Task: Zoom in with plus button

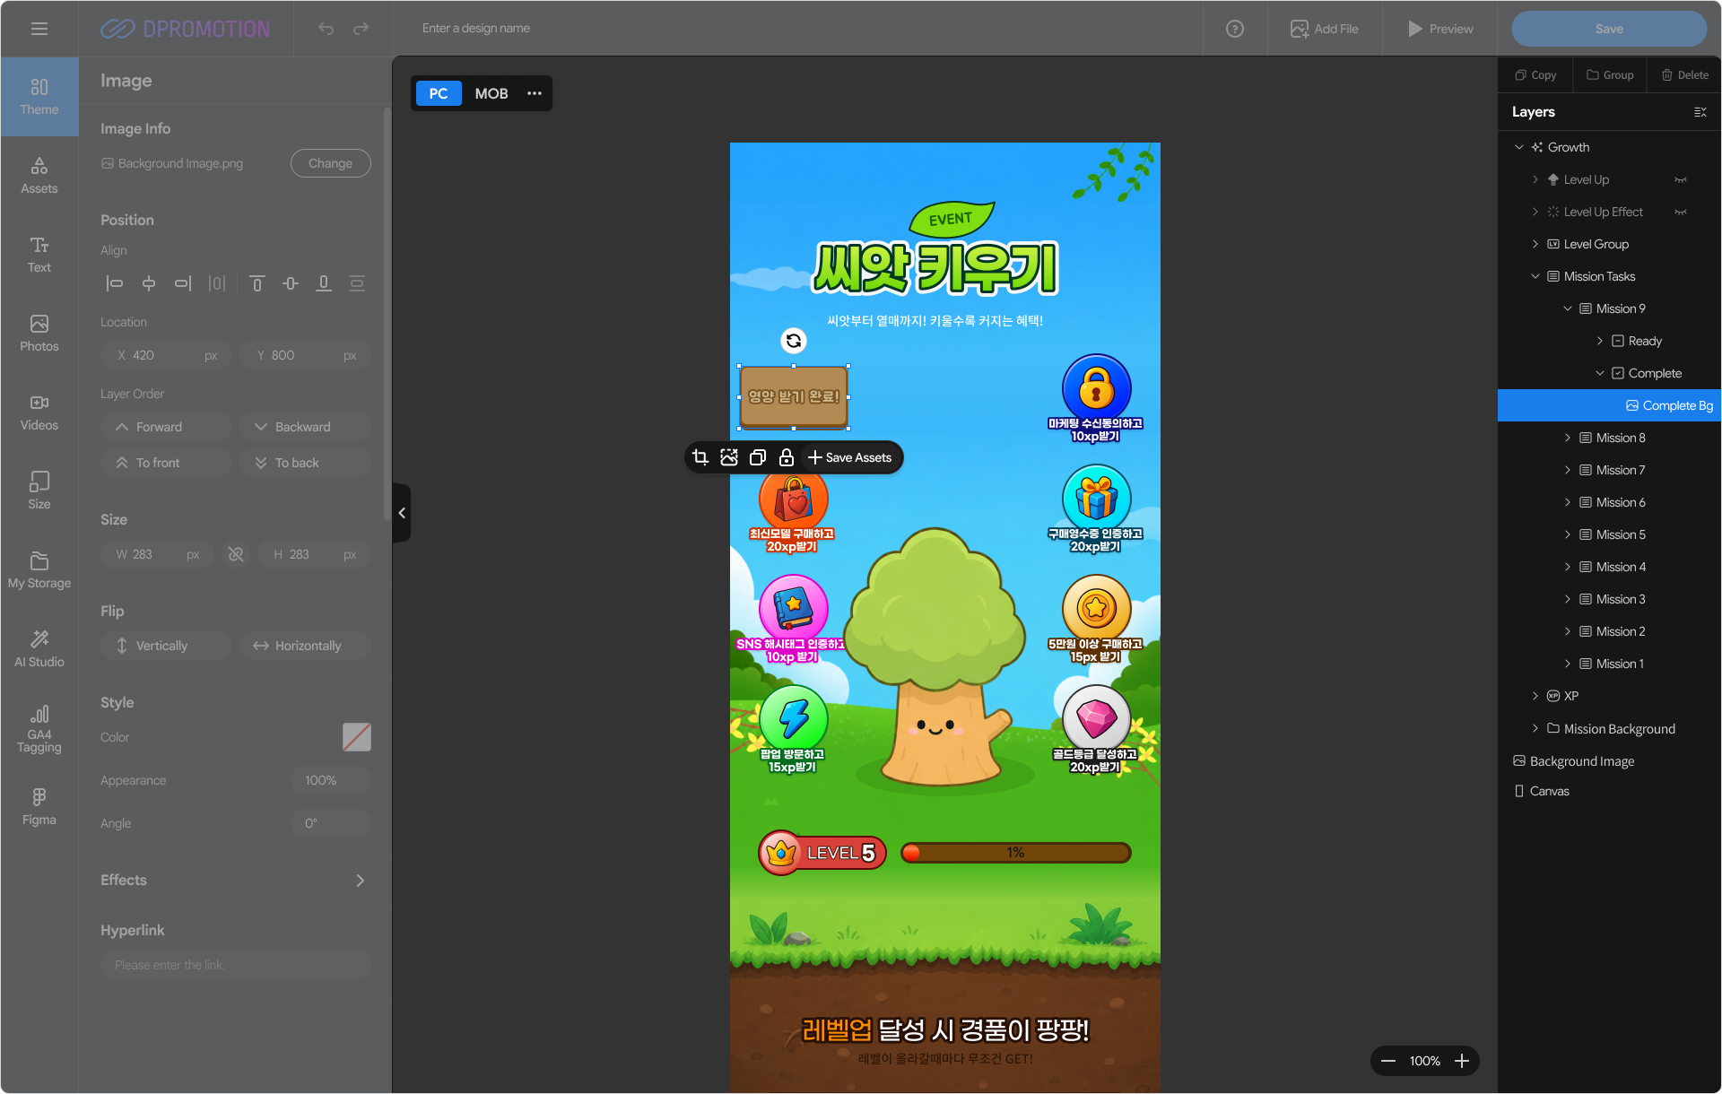Action: [x=1462, y=1061]
